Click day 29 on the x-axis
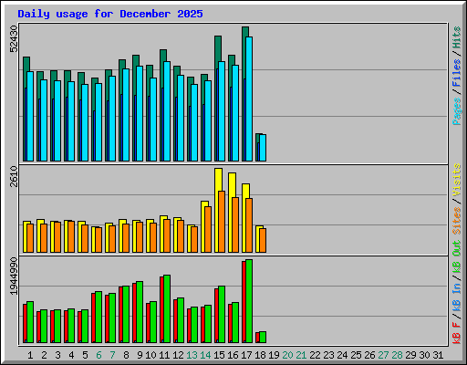The image size is (467, 365). pos(410,355)
